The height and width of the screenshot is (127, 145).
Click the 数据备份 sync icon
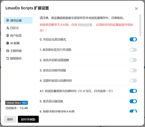coord(7,58)
